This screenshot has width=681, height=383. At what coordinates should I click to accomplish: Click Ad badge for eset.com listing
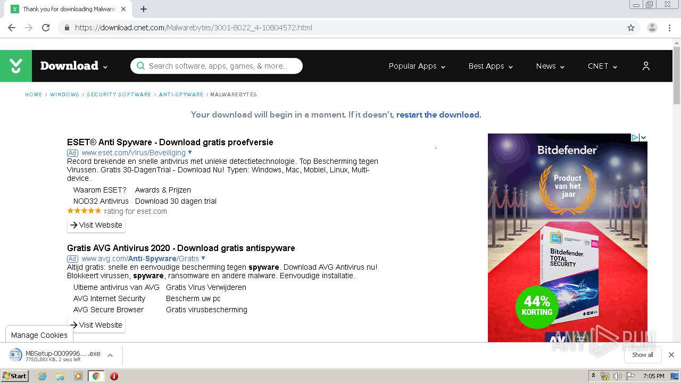click(72, 153)
